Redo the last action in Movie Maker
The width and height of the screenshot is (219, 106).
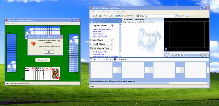click(x=111, y=16)
